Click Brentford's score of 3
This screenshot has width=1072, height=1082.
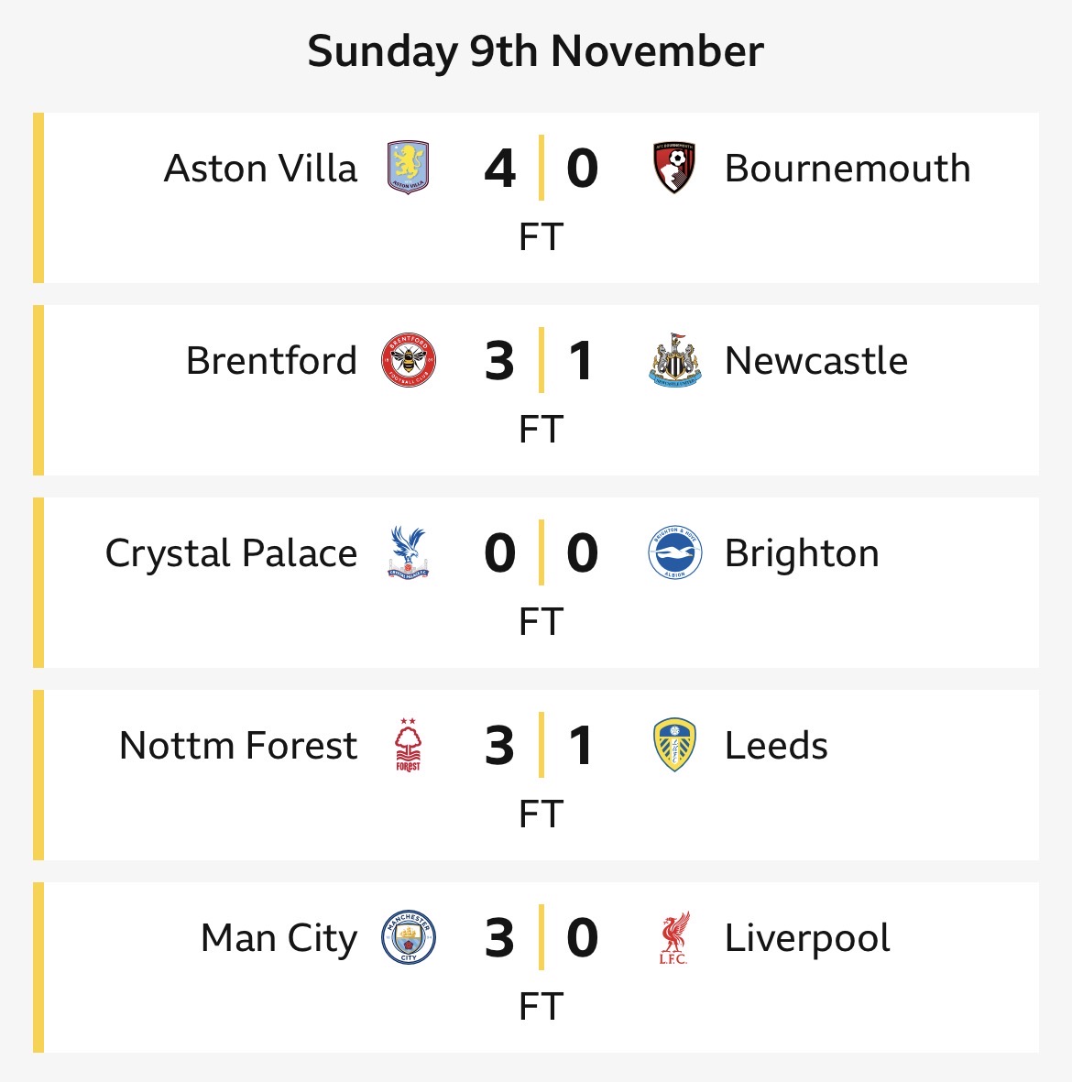click(x=500, y=361)
